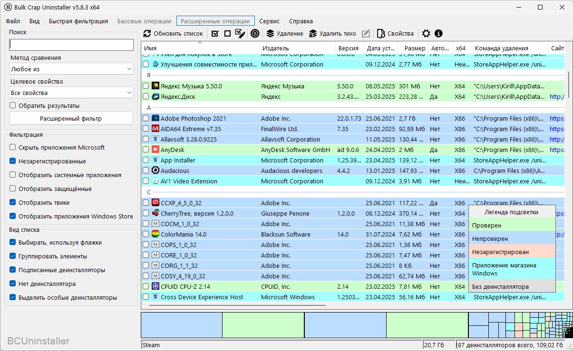Click the Audacious app icon

click(x=155, y=171)
